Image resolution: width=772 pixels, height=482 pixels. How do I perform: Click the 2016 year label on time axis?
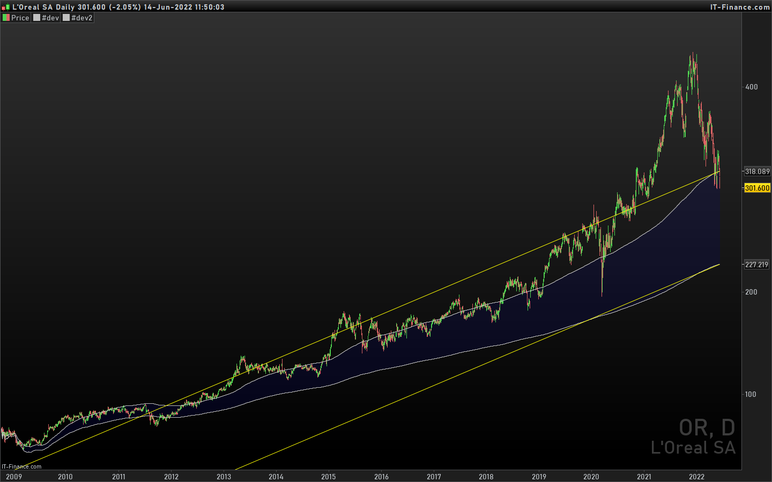tap(381, 477)
